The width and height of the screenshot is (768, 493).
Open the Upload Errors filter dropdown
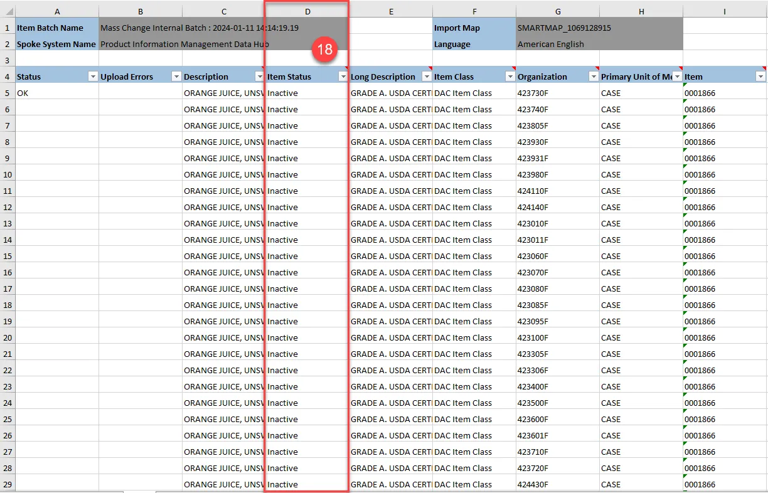coord(176,77)
